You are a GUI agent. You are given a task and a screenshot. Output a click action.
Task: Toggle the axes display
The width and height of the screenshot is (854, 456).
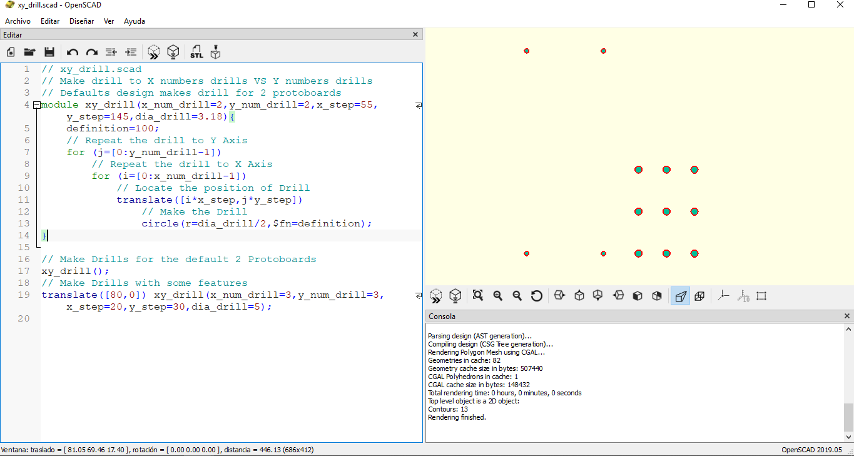point(723,296)
